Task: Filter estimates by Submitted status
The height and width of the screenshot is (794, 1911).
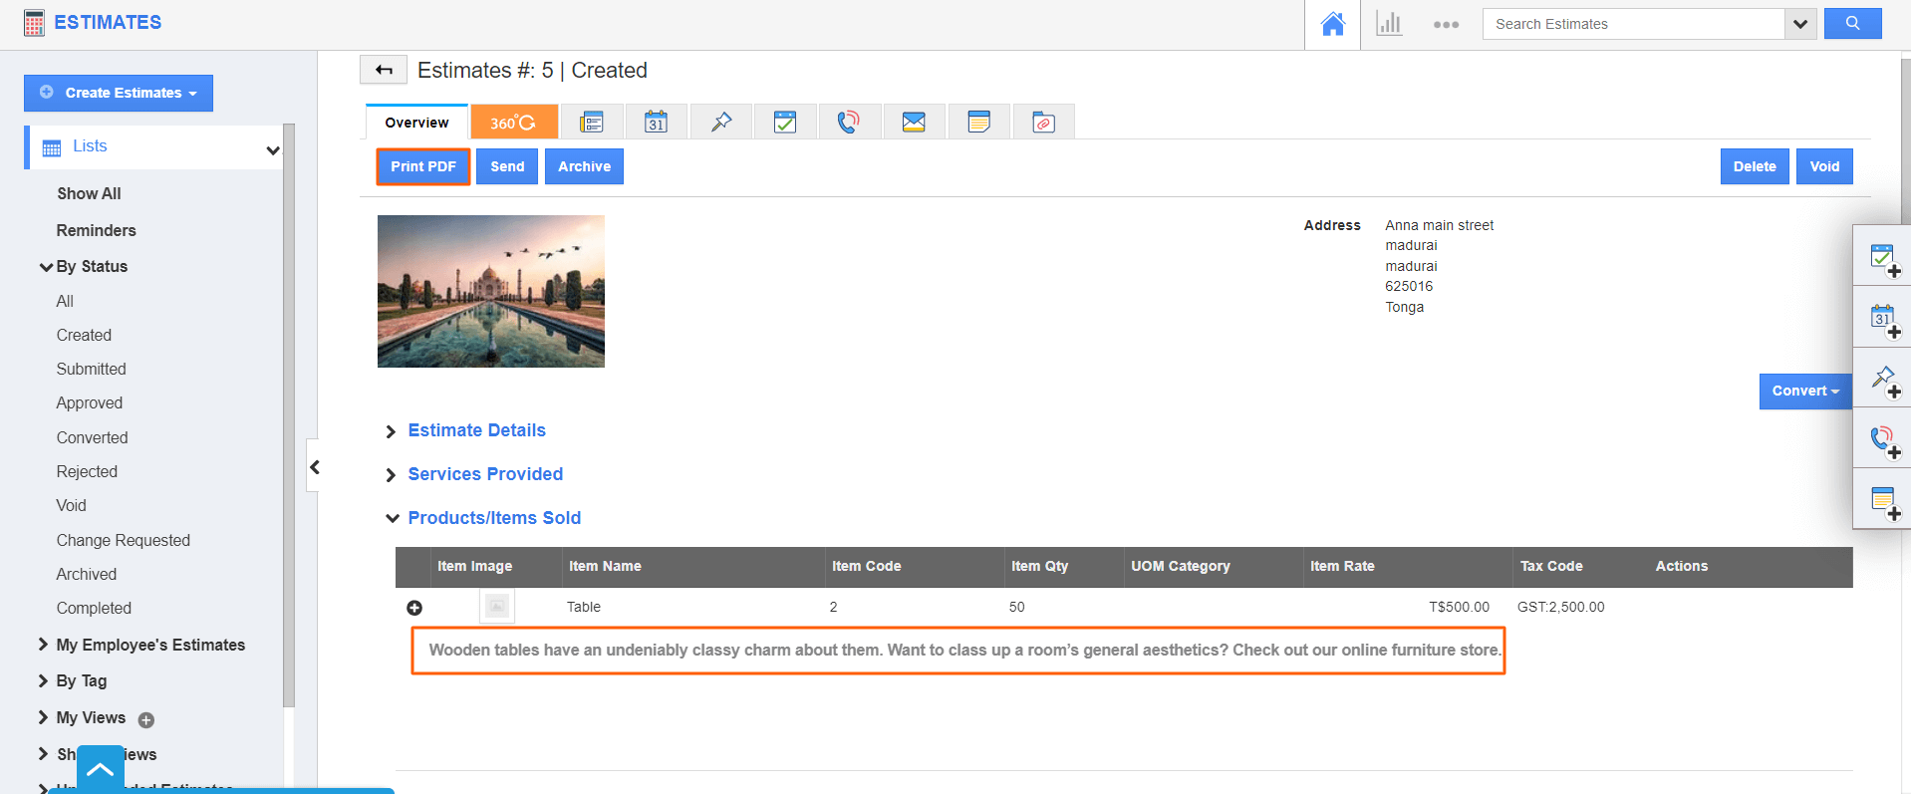Action: [x=92, y=369]
